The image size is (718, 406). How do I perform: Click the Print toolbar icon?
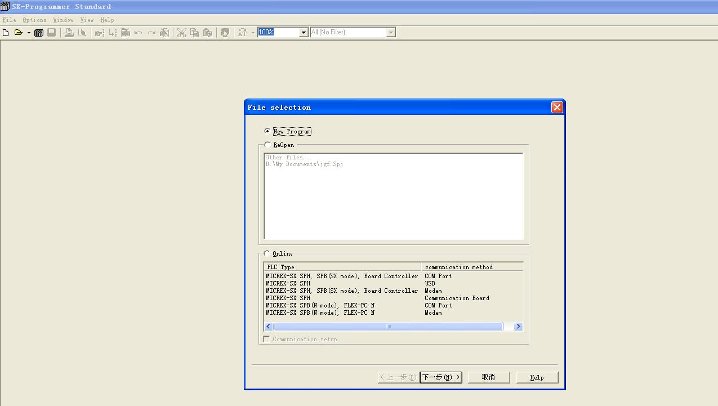[69, 33]
